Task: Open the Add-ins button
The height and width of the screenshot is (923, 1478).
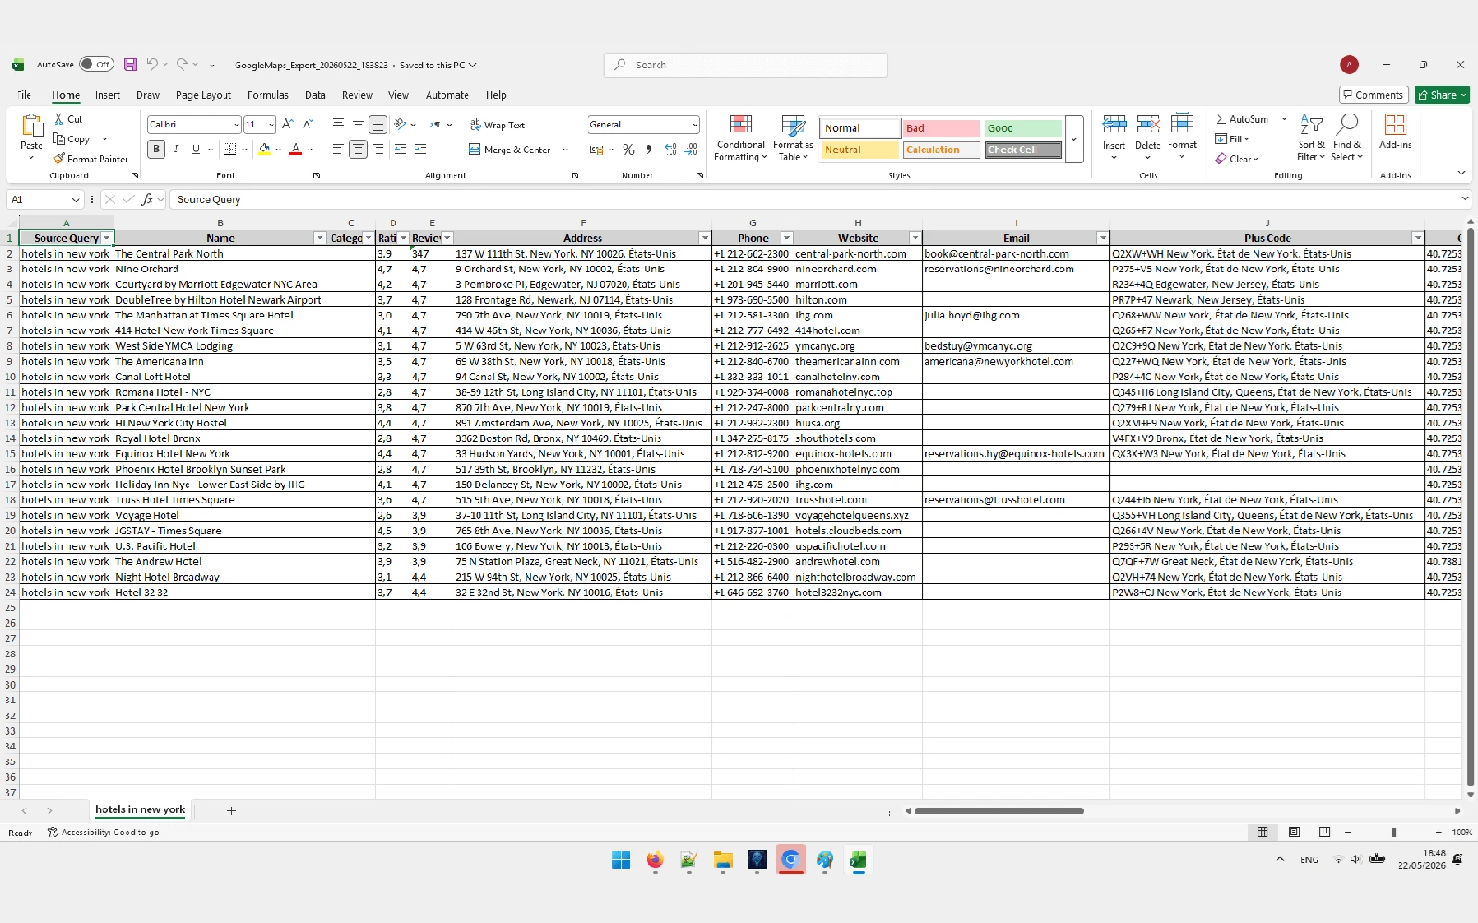Action: [x=1395, y=131]
